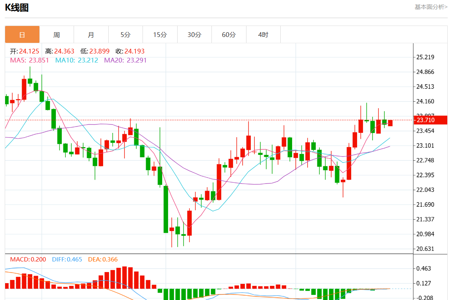Click the 25.219 price axis label
The image size is (454, 300).
tap(425, 57)
